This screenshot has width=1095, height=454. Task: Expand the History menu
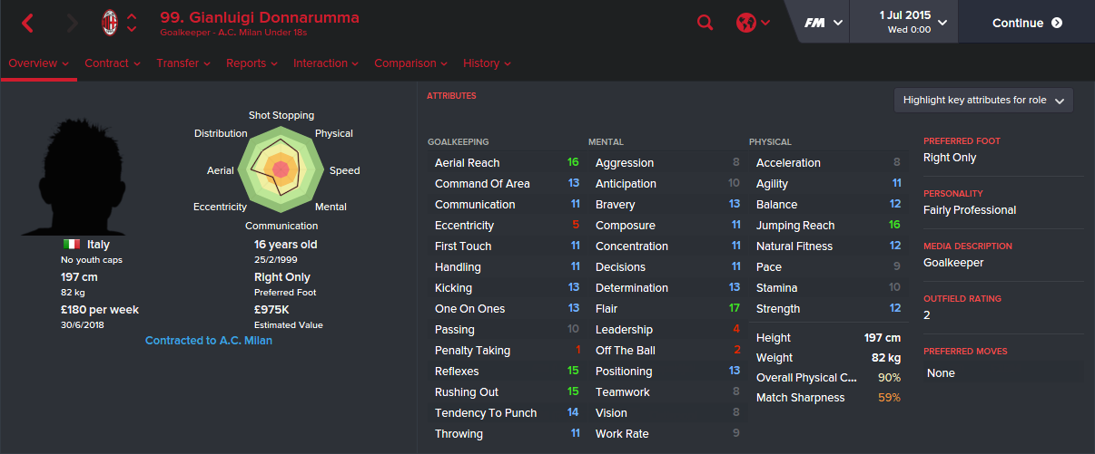tap(487, 63)
